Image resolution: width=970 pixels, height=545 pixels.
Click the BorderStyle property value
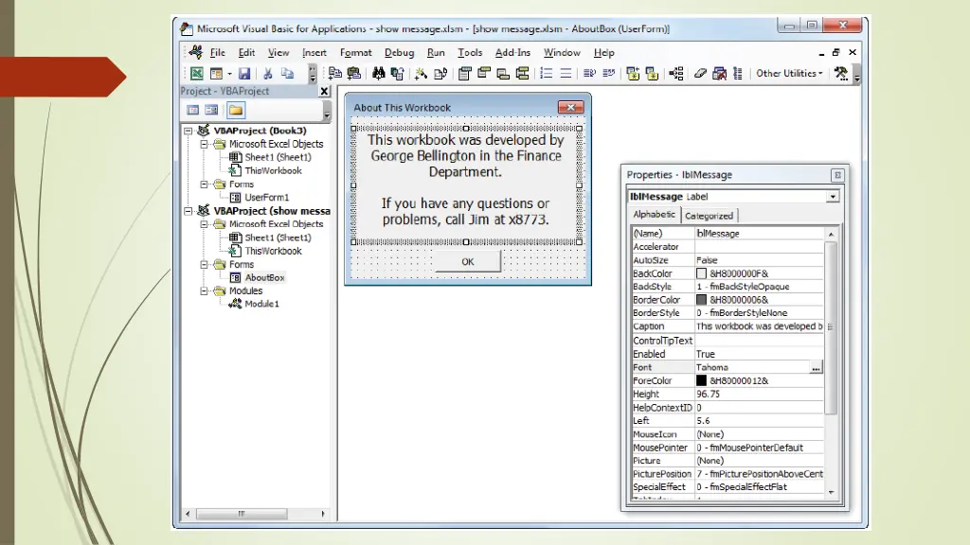point(759,313)
